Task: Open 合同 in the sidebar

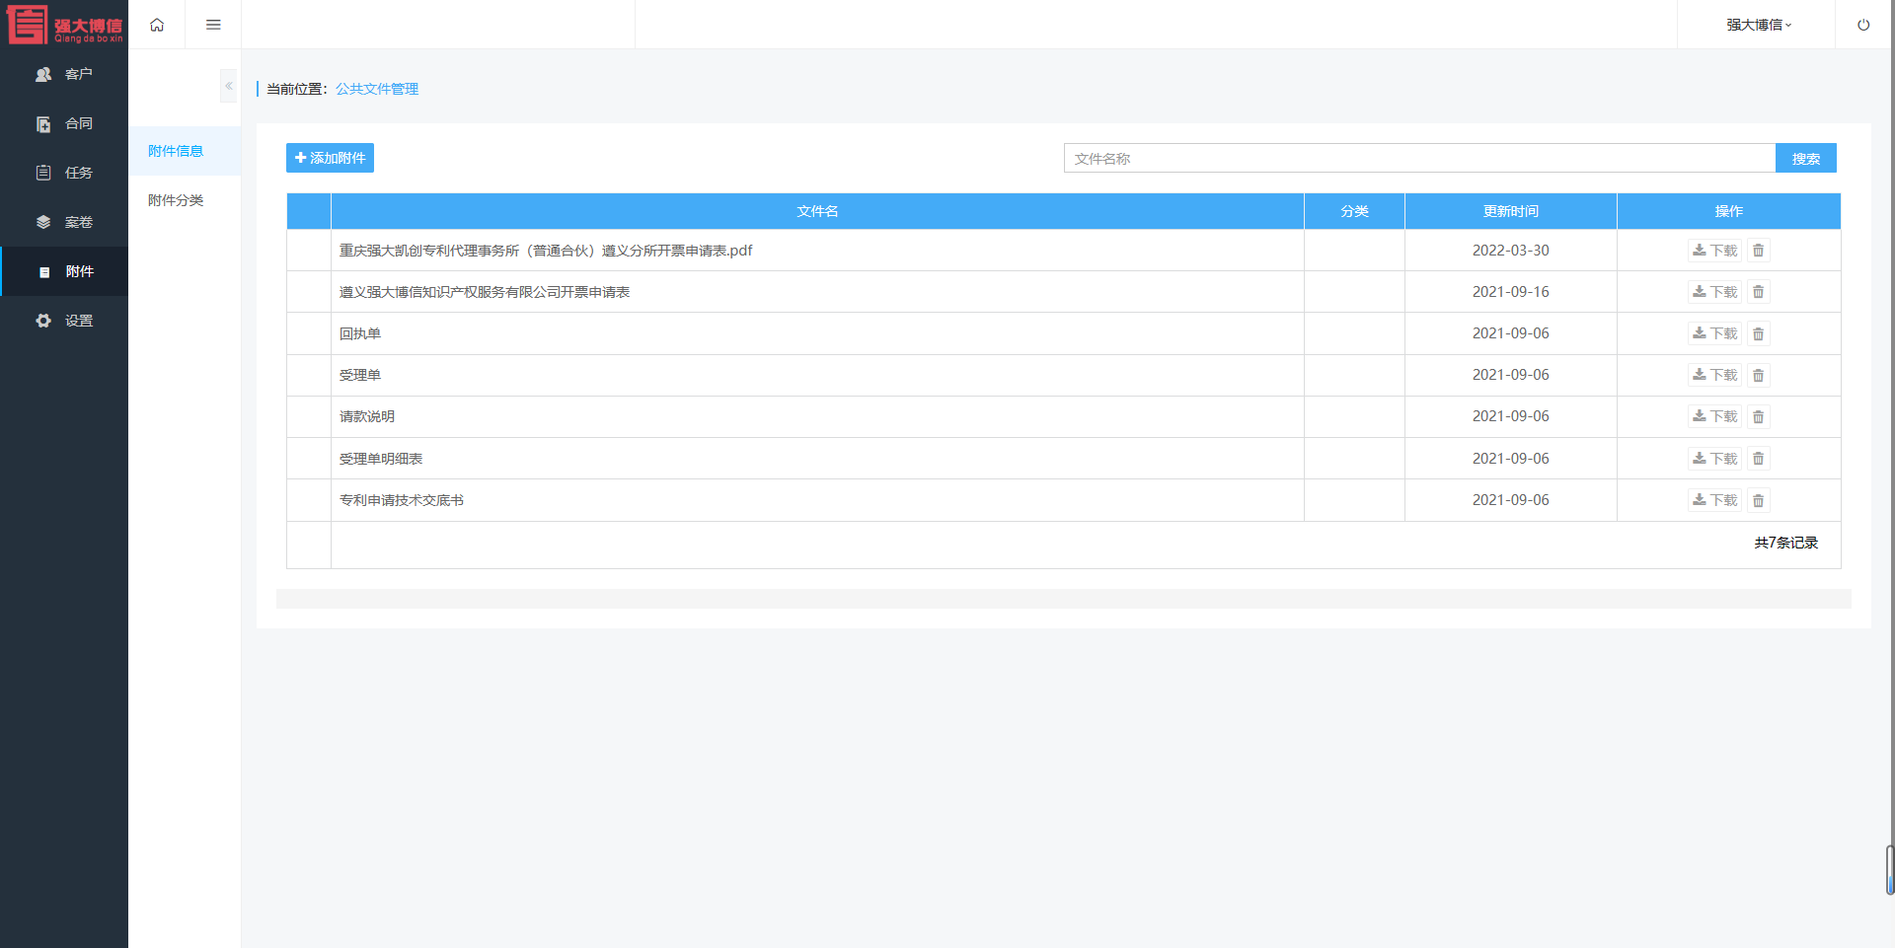Action: click(x=64, y=123)
